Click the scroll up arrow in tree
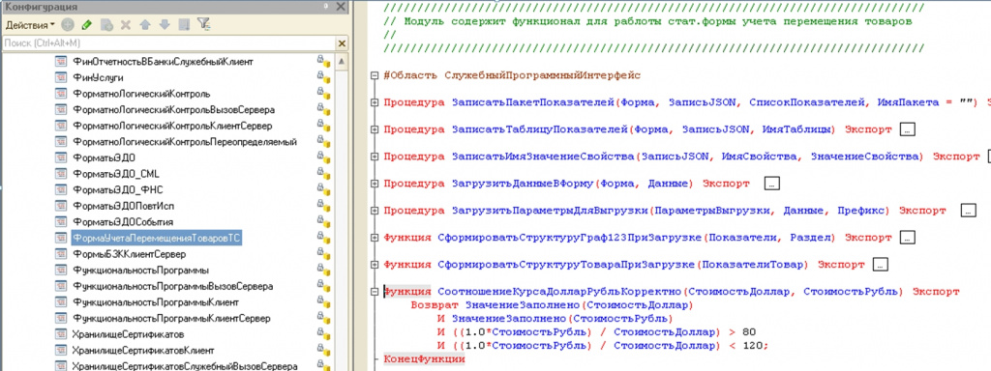Image resolution: width=991 pixels, height=371 pixels. tap(342, 61)
